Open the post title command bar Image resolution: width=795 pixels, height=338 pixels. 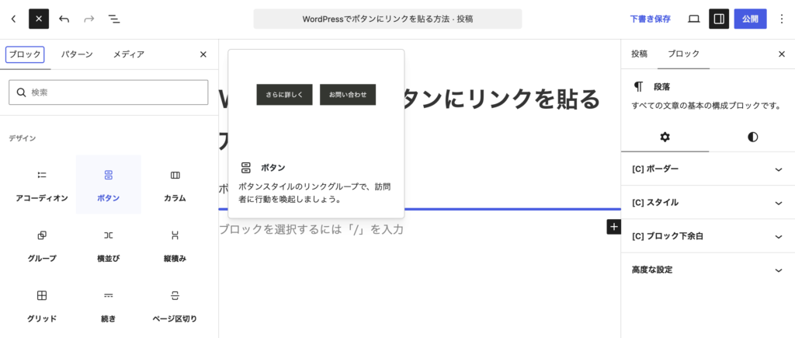[387, 19]
